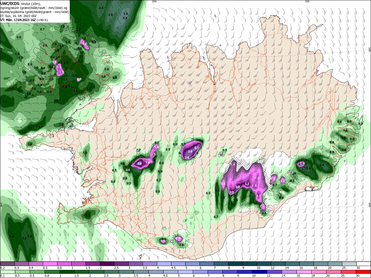Click the 0.1 label under rain legend
Viewport: 371px width, 278px height.
pyautogui.click(x=2, y=276)
